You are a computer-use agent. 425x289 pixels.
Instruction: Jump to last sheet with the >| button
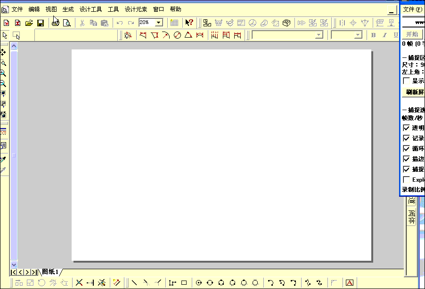click(34, 272)
